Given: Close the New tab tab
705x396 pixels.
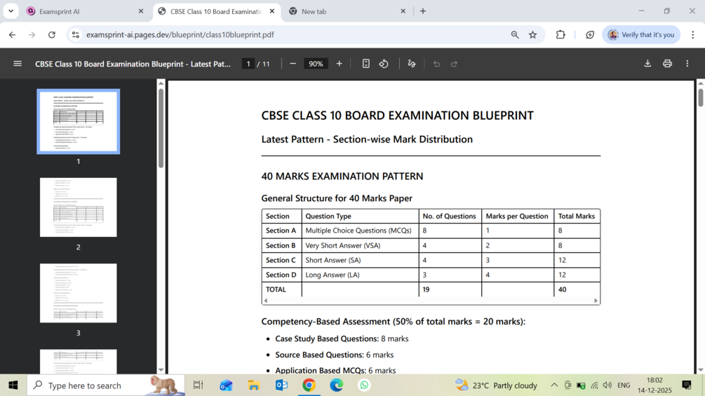Looking at the screenshot, I should pos(403,11).
